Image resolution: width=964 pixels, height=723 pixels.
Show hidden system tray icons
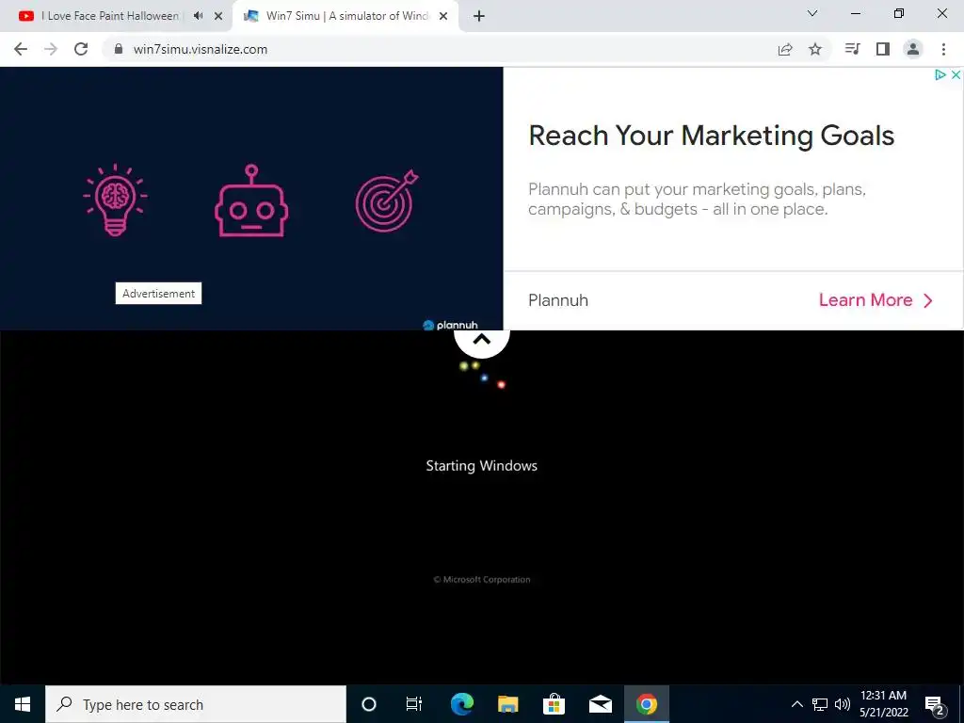click(796, 704)
